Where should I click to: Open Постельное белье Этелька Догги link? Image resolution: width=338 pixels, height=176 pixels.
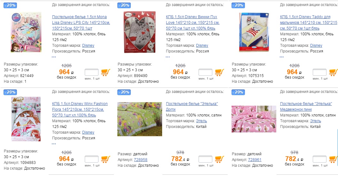coord(192,104)
